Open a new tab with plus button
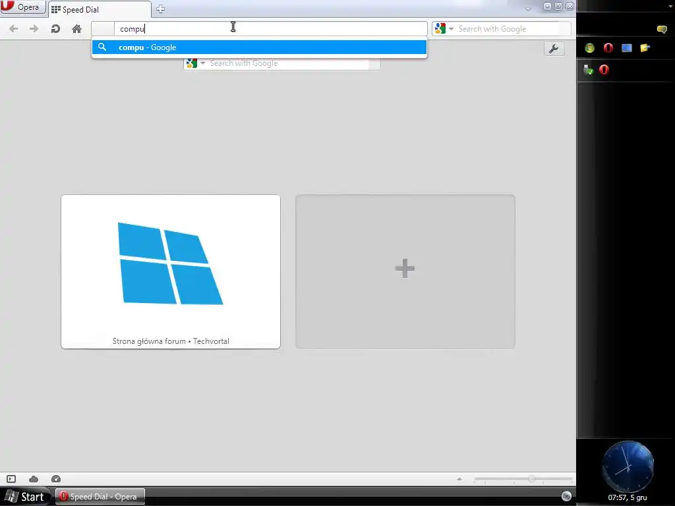Image resolution: width=675 pixels, height=506 pixels. pyautogui.click(x=161, y=9)
